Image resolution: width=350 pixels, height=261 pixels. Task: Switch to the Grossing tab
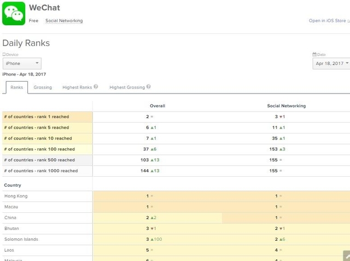(x=43, y=88)
